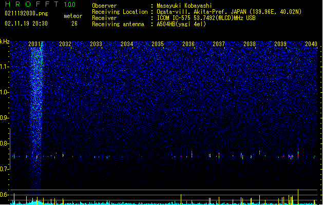323x205 pixels.
Task: Click the 0.8 kHz axis label
Action: tap(5, 143)
